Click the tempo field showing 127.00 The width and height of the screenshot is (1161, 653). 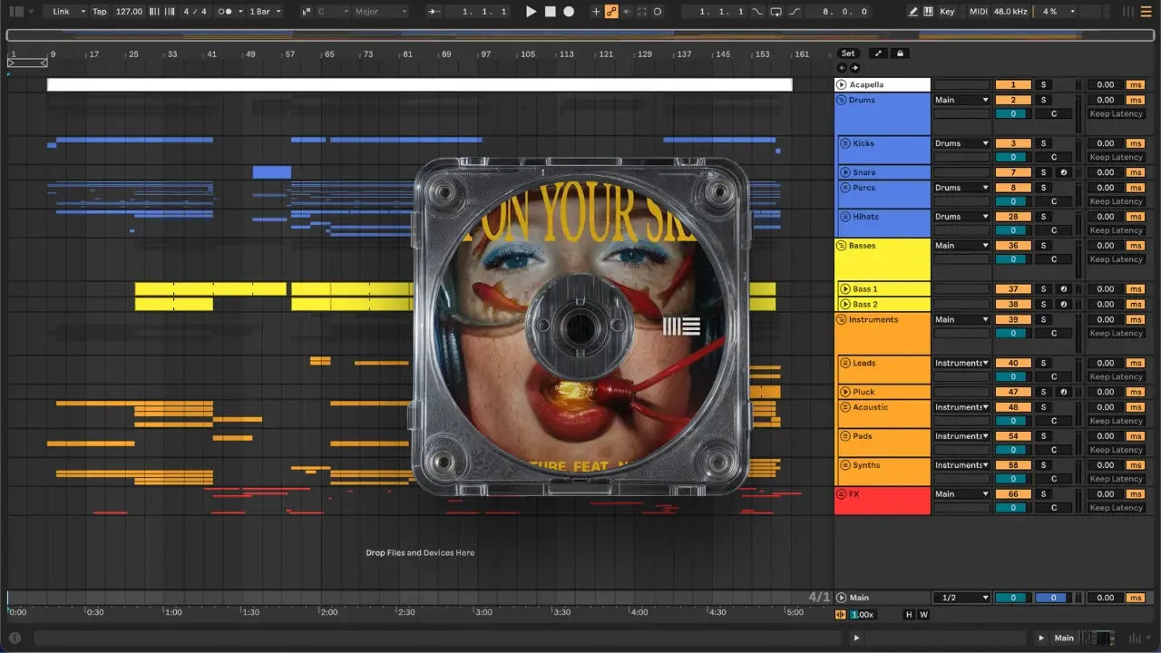pyautogui.click(x=129, y=12)
